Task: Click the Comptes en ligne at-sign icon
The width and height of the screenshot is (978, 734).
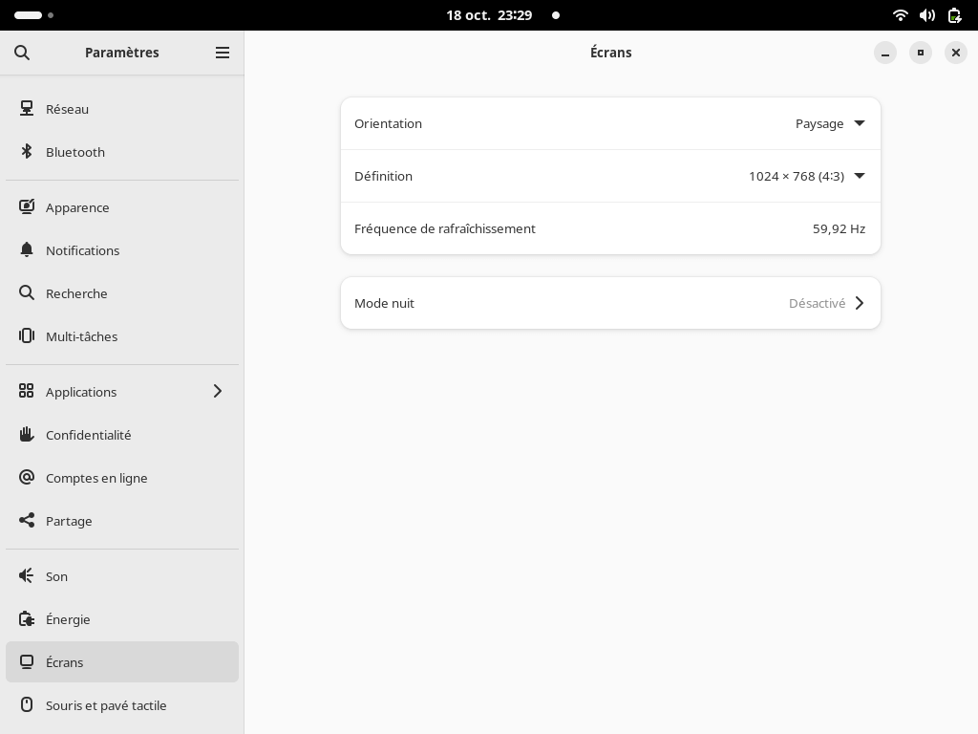Action: (x=26, y=477)
